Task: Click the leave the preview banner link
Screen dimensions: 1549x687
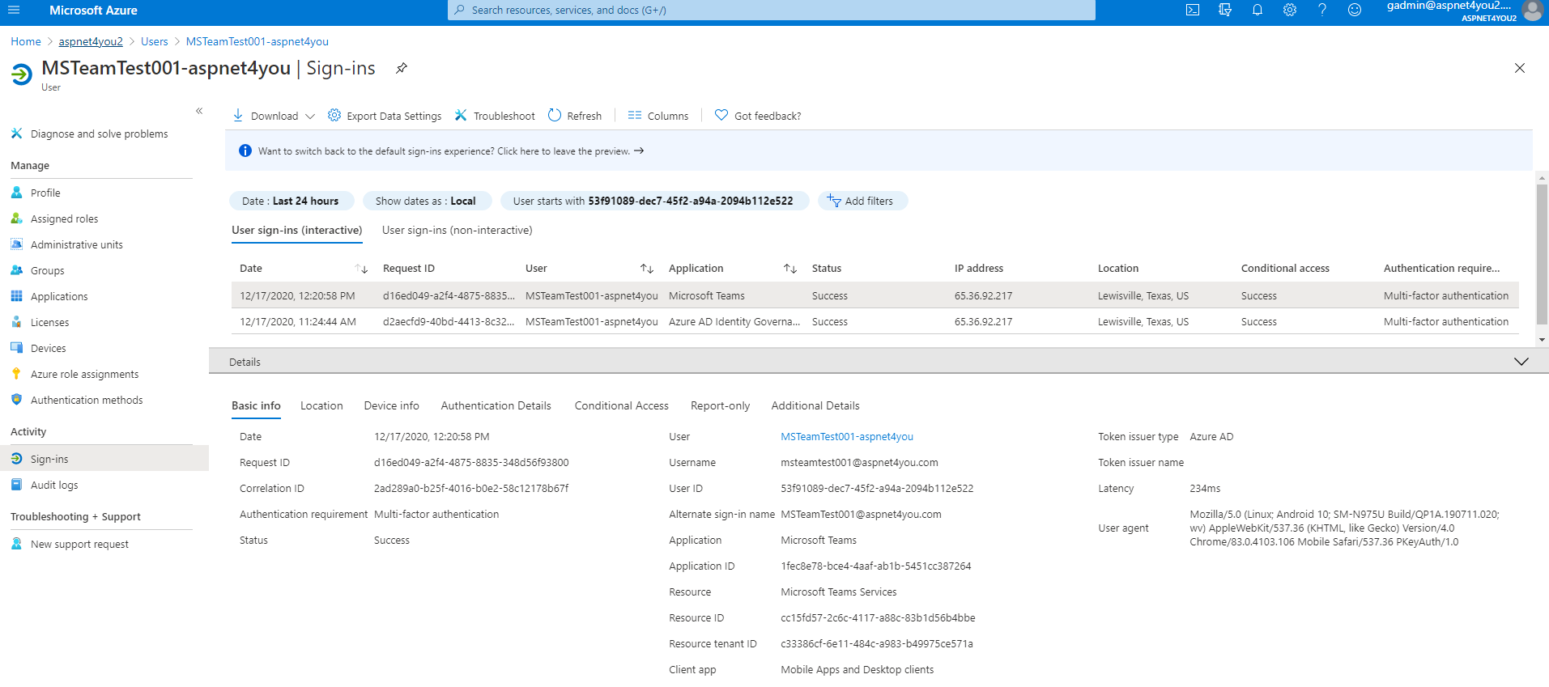Action: pos(571,151)
